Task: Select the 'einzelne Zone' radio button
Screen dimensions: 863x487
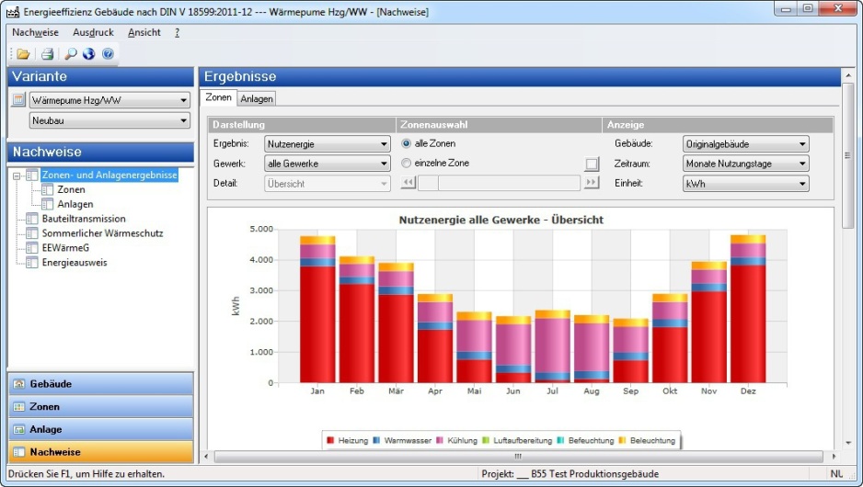Action: click(407, 164)
